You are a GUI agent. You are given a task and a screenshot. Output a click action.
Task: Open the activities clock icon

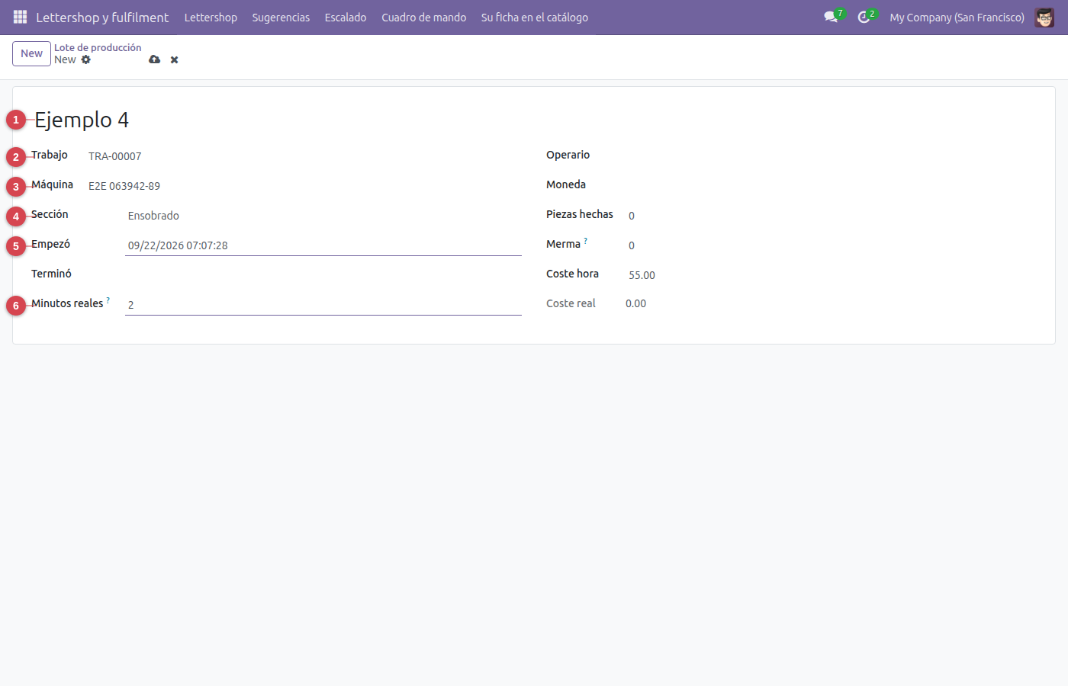[864, 17]
